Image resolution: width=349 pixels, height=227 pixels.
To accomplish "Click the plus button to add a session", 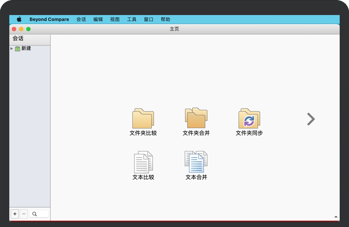I will (x=15, y=214).
